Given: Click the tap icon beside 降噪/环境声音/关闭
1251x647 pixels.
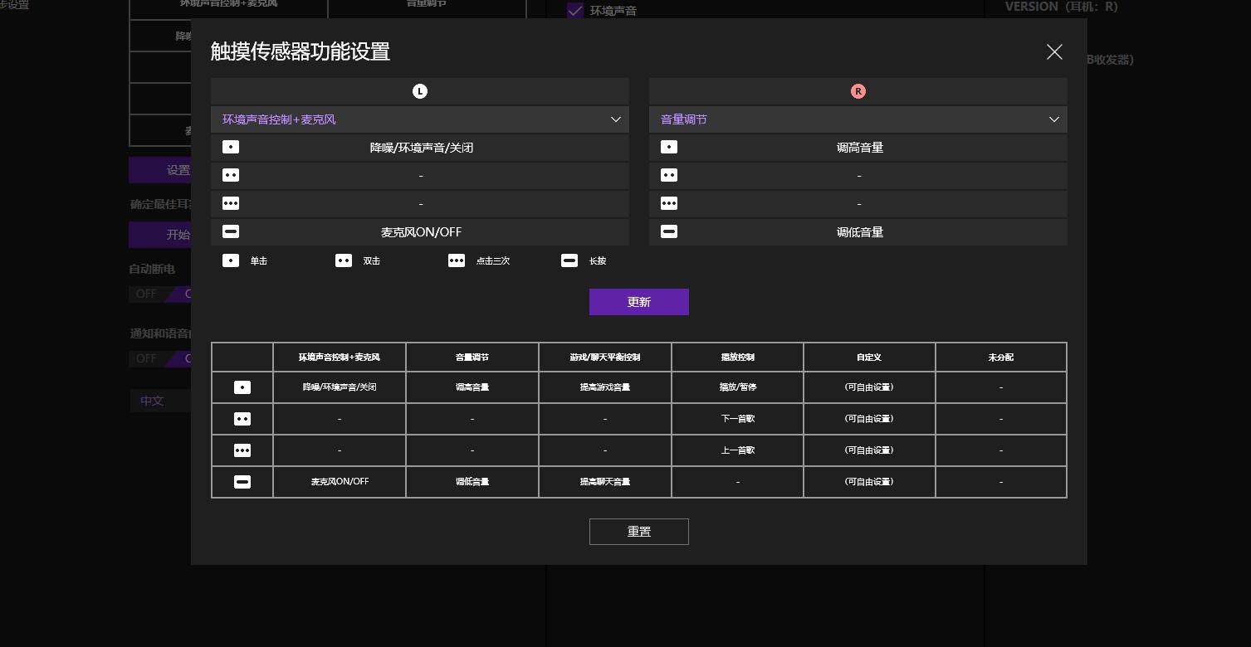Looking at the screenshot, I should click(230, 147).
